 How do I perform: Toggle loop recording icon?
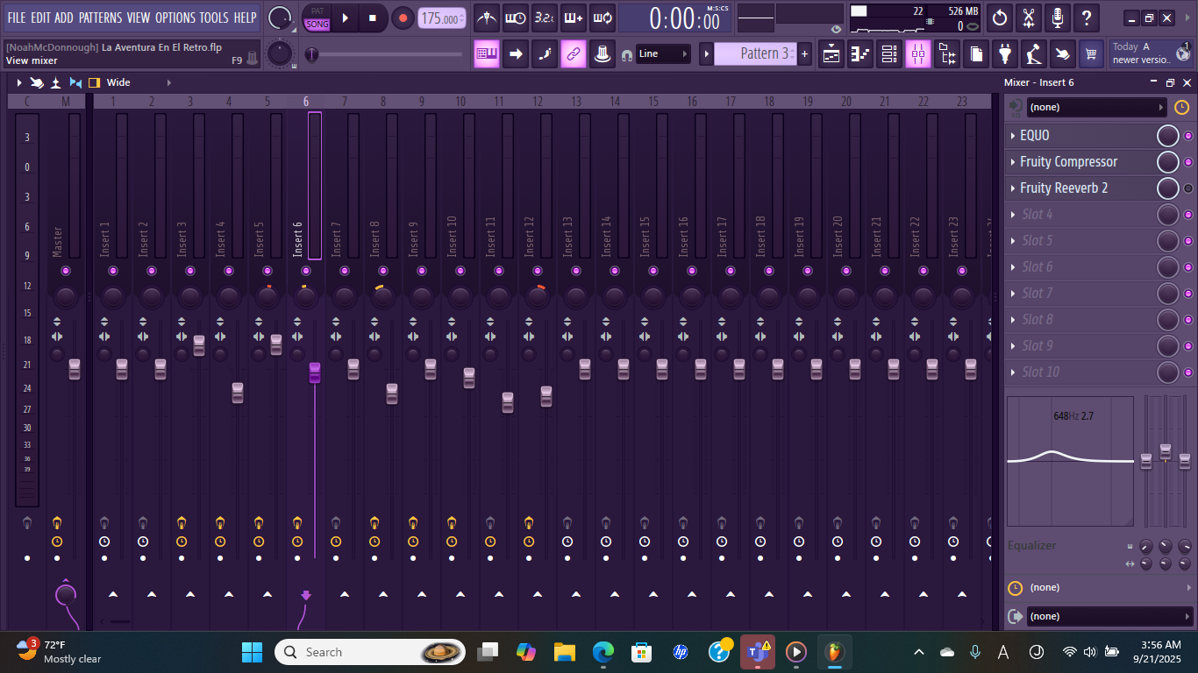coord(602,18)
